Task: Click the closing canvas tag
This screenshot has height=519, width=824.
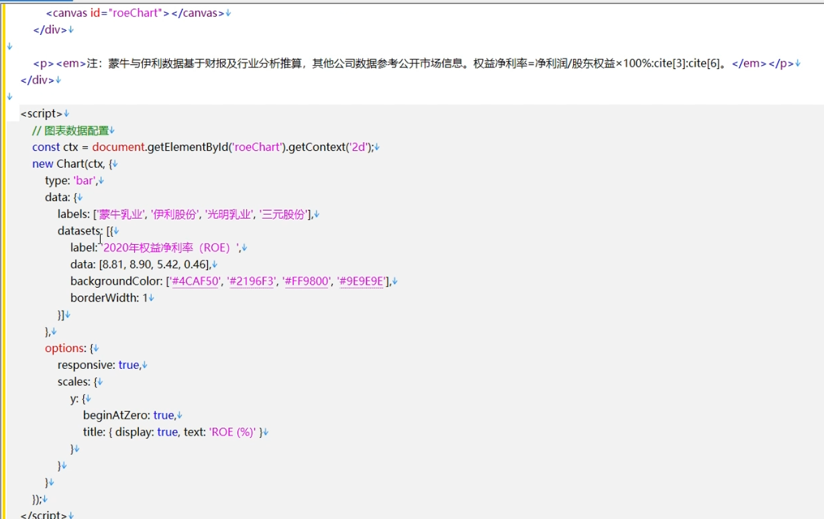Action: (198, 13)
